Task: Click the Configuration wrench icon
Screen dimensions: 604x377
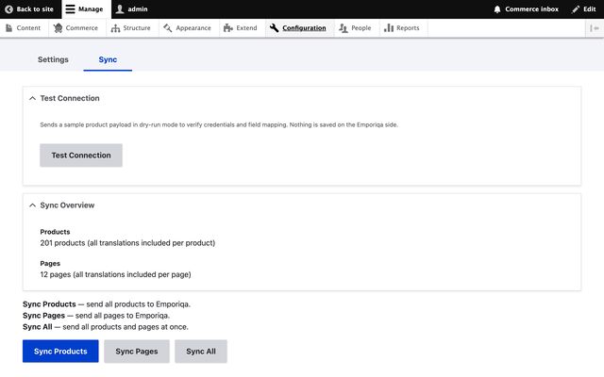Action: click(x=274, y=28)
